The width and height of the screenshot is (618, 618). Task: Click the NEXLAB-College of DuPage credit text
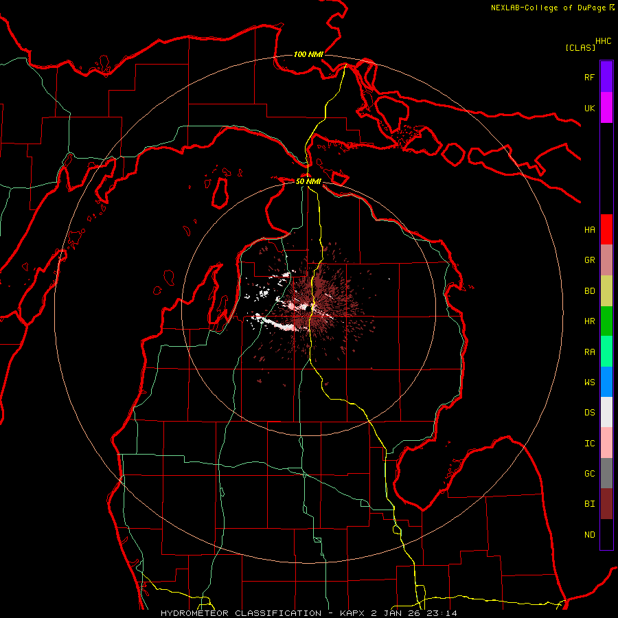(548, 8)
